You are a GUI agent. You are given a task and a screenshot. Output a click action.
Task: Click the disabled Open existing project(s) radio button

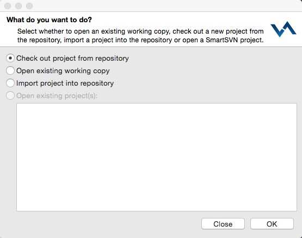(10, 95)
